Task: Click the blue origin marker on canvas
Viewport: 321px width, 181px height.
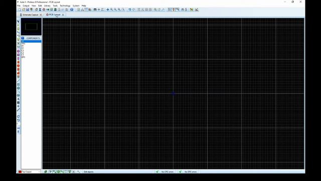Action: (x=174, y=94)
